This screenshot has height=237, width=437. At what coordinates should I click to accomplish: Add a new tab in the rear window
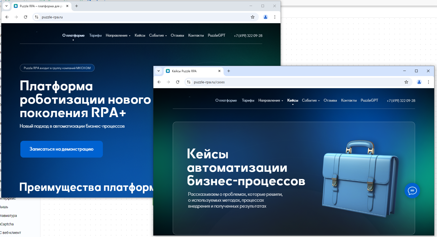coord(77,6)
